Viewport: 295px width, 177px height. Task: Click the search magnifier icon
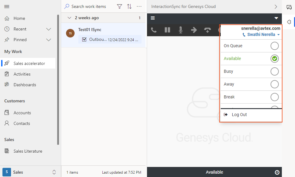click(67, 7)
